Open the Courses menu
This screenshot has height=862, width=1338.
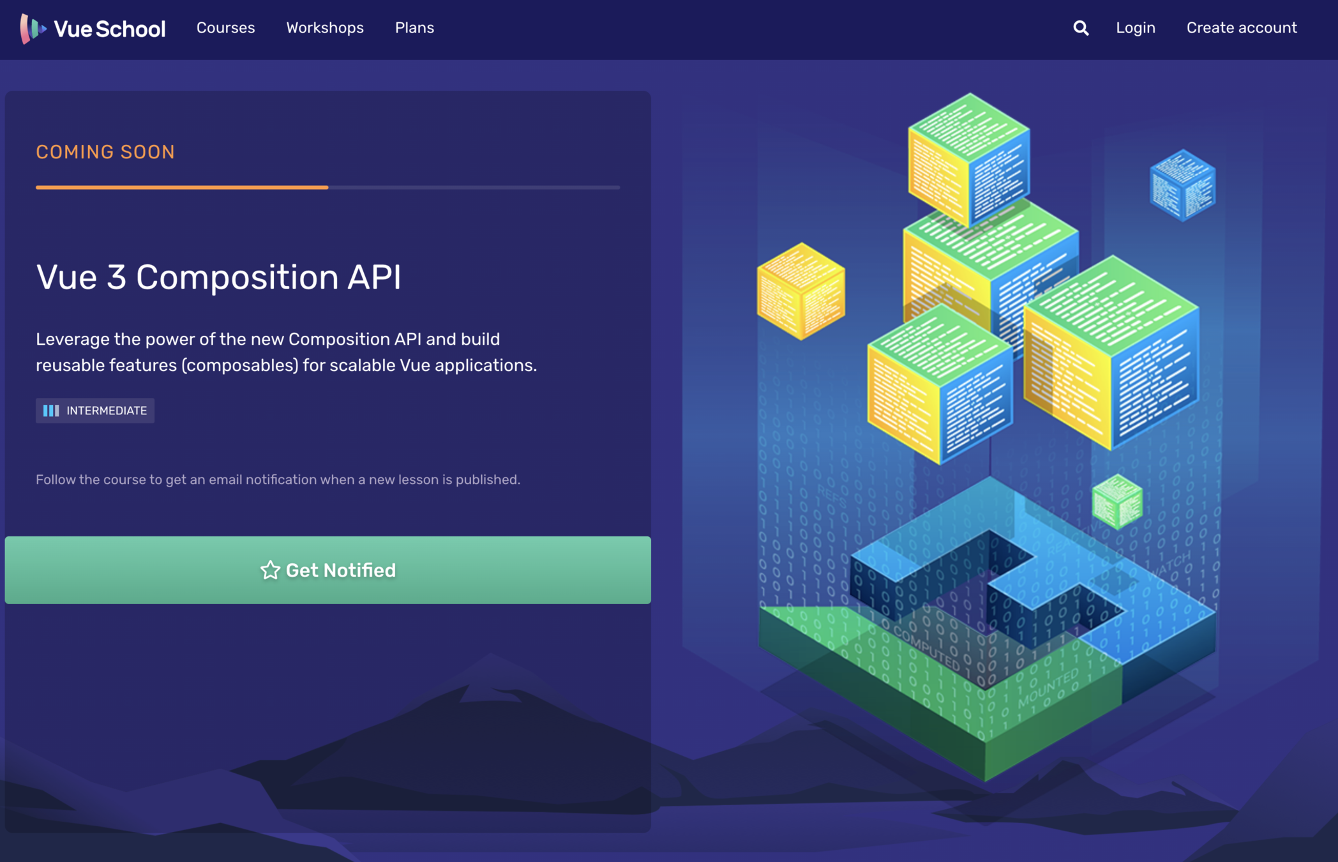[x=225, y=28]
